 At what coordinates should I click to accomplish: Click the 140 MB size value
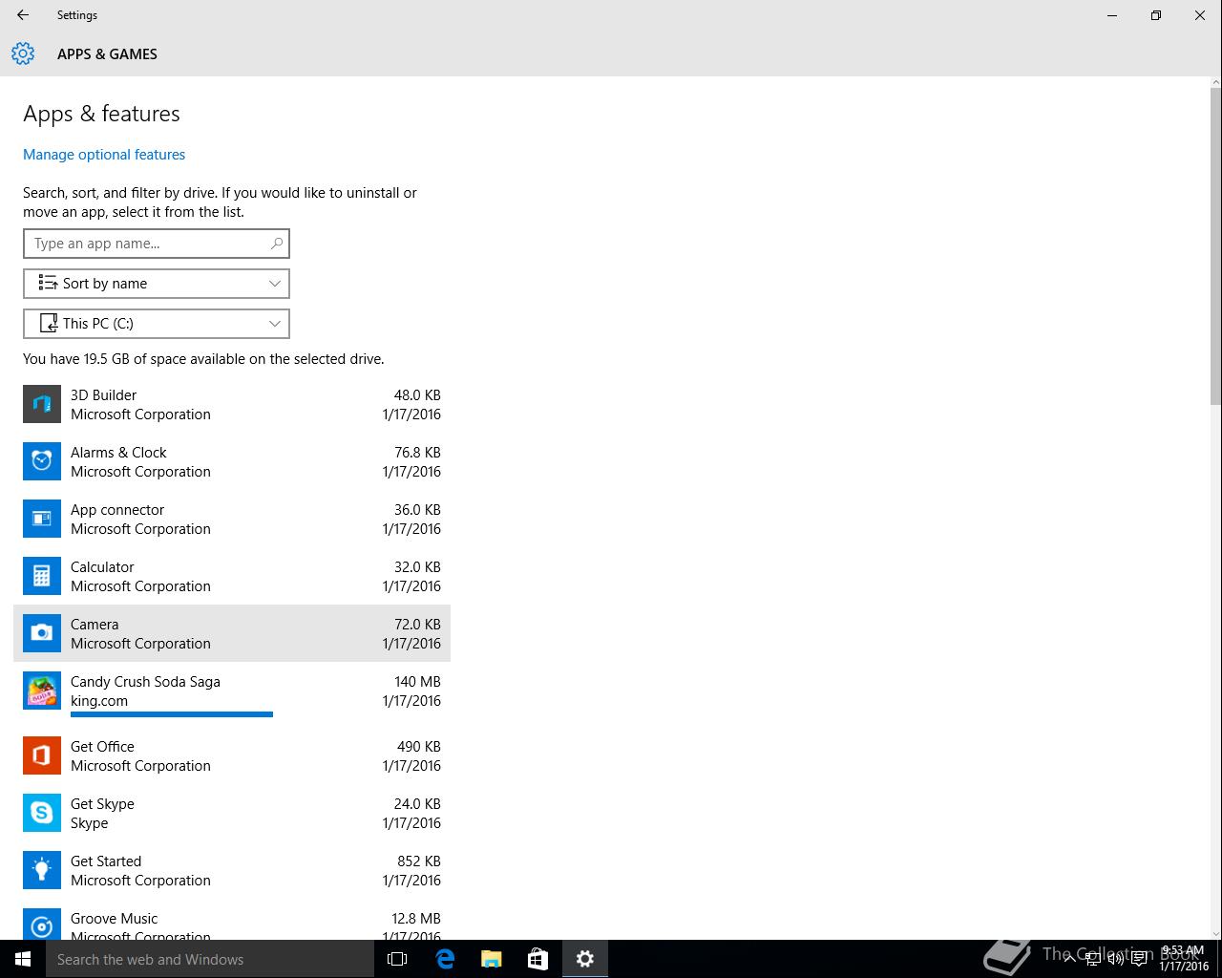pos(417,682)
